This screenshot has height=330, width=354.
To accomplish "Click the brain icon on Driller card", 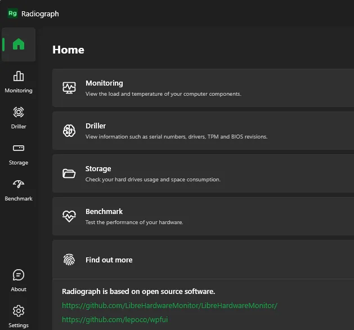I will (x=69, y=131).
